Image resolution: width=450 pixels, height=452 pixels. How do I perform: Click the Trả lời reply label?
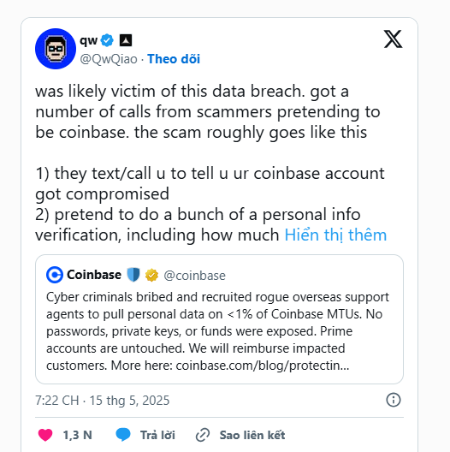pyautogui.click(x=157, y=435)
